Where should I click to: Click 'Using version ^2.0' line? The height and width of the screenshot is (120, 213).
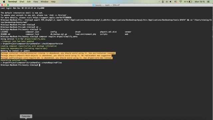click(23, 39)
